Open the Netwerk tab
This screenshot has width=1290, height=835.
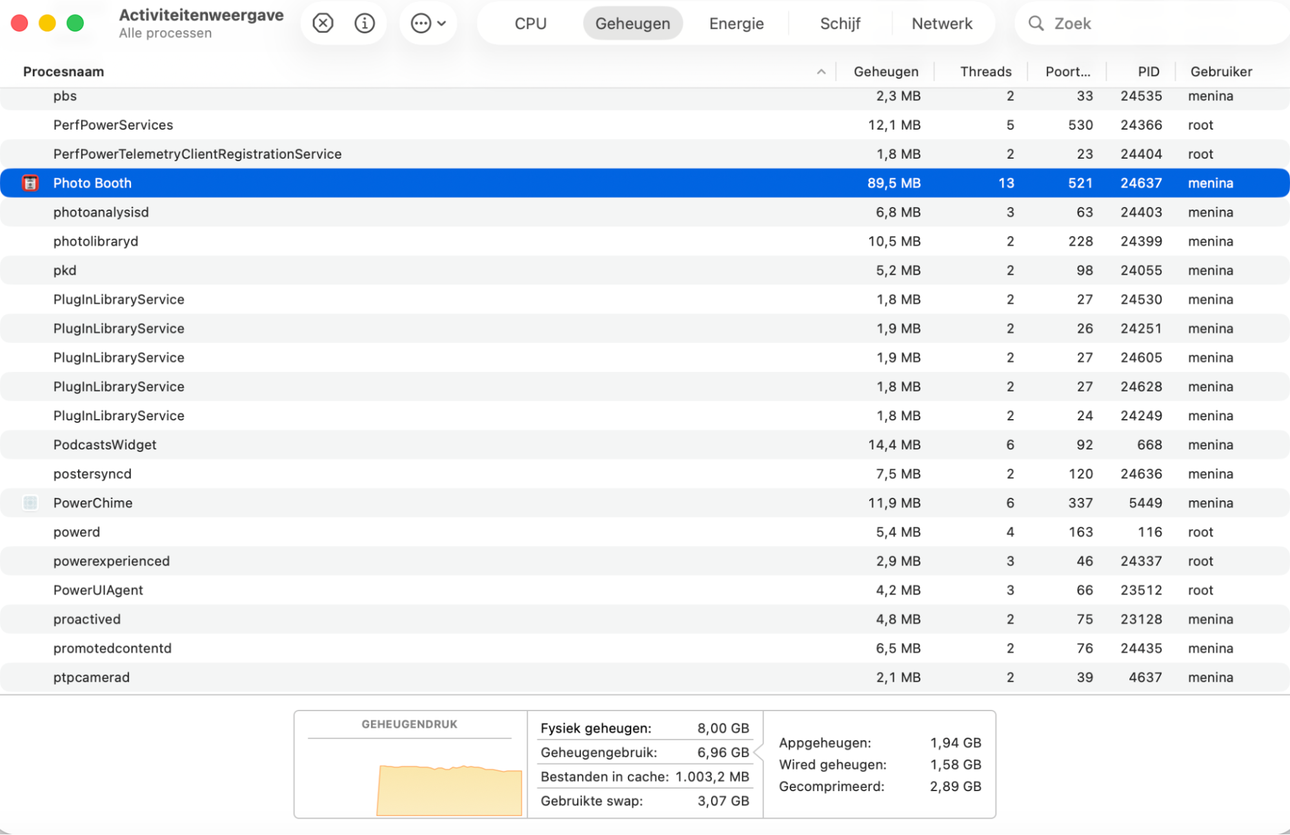point(942,24)
